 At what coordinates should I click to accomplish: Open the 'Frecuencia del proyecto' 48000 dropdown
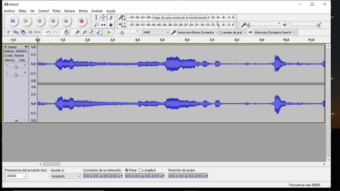15,176
